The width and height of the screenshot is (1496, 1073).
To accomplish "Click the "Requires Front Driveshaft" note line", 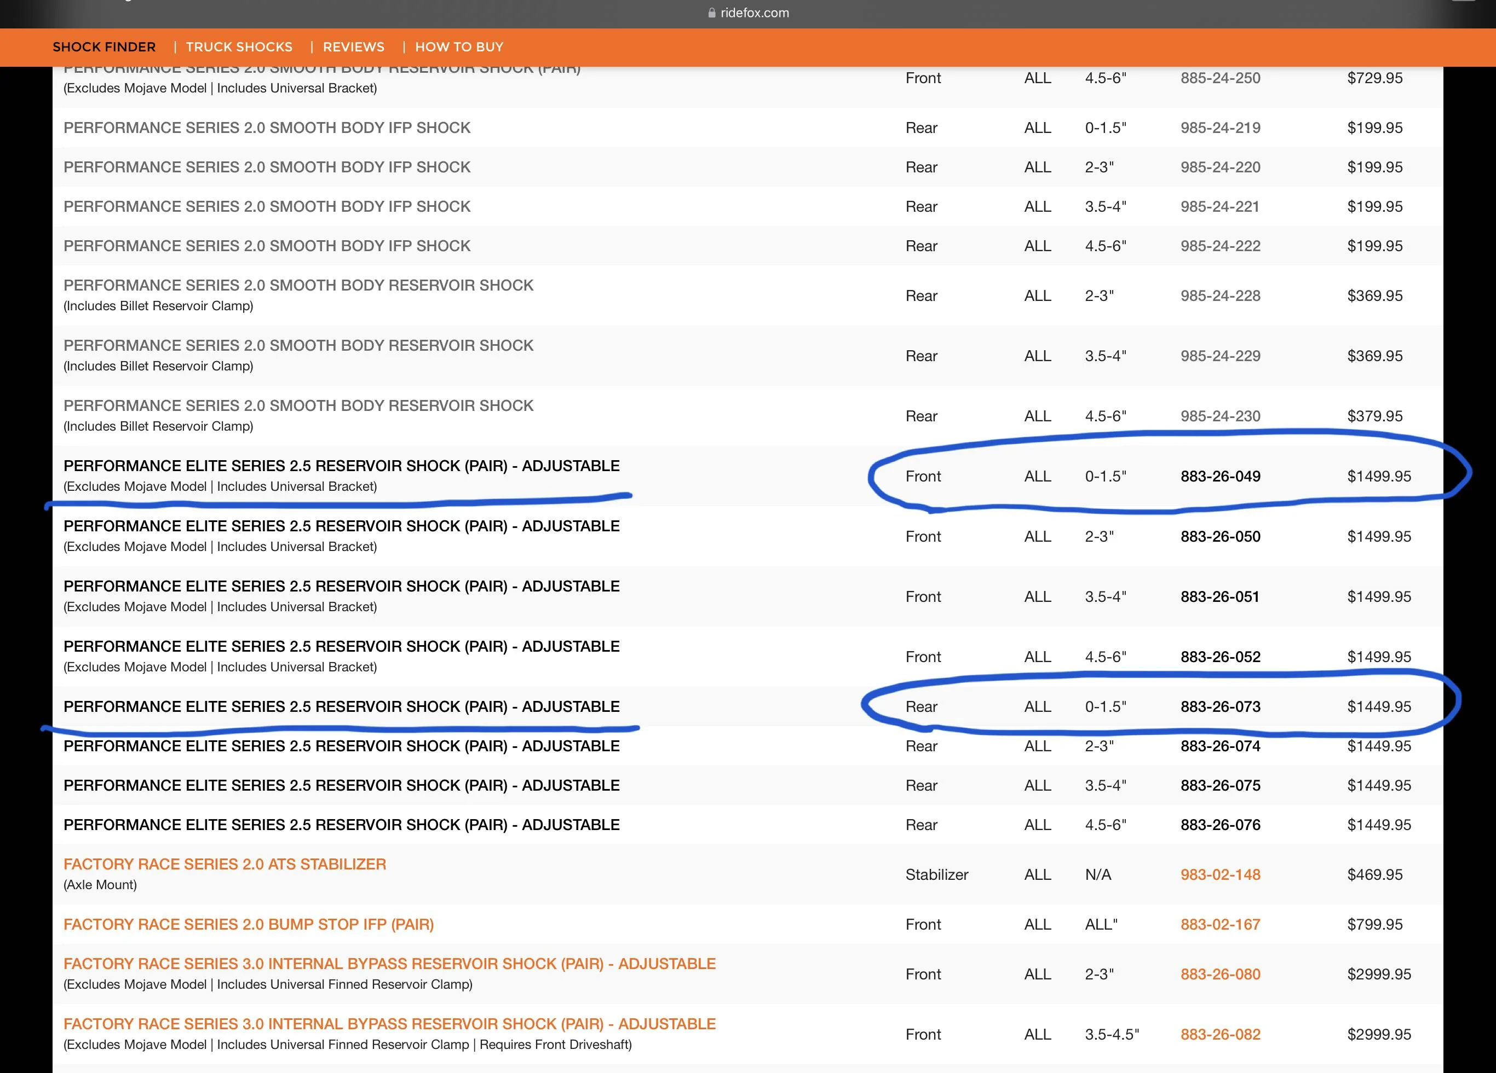I will [x=348, y=1044].
